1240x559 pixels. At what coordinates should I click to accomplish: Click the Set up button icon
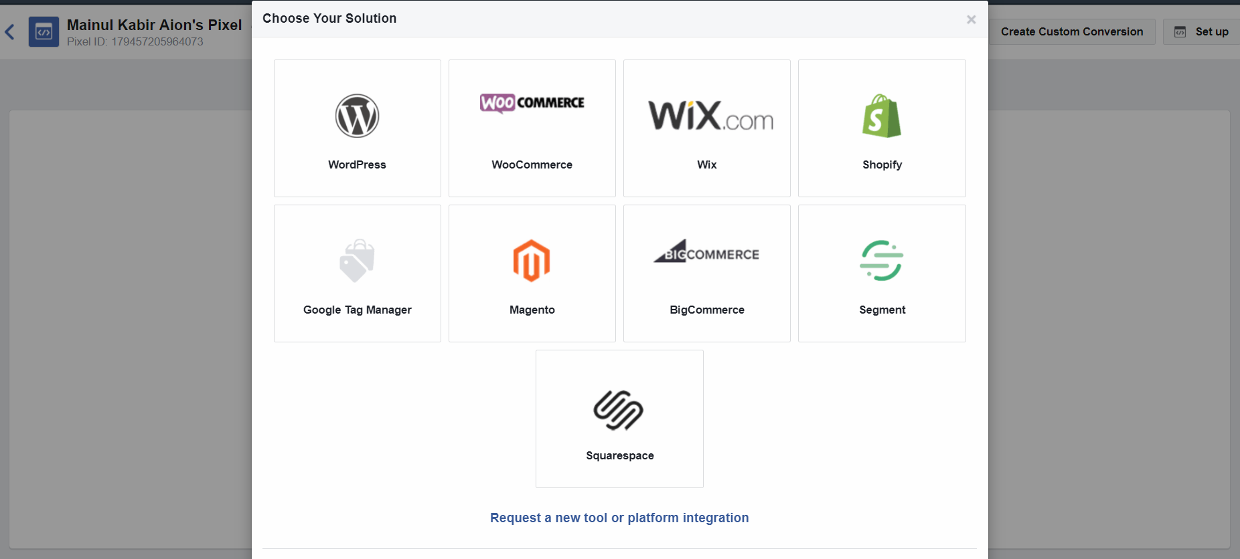point(1180,32)
